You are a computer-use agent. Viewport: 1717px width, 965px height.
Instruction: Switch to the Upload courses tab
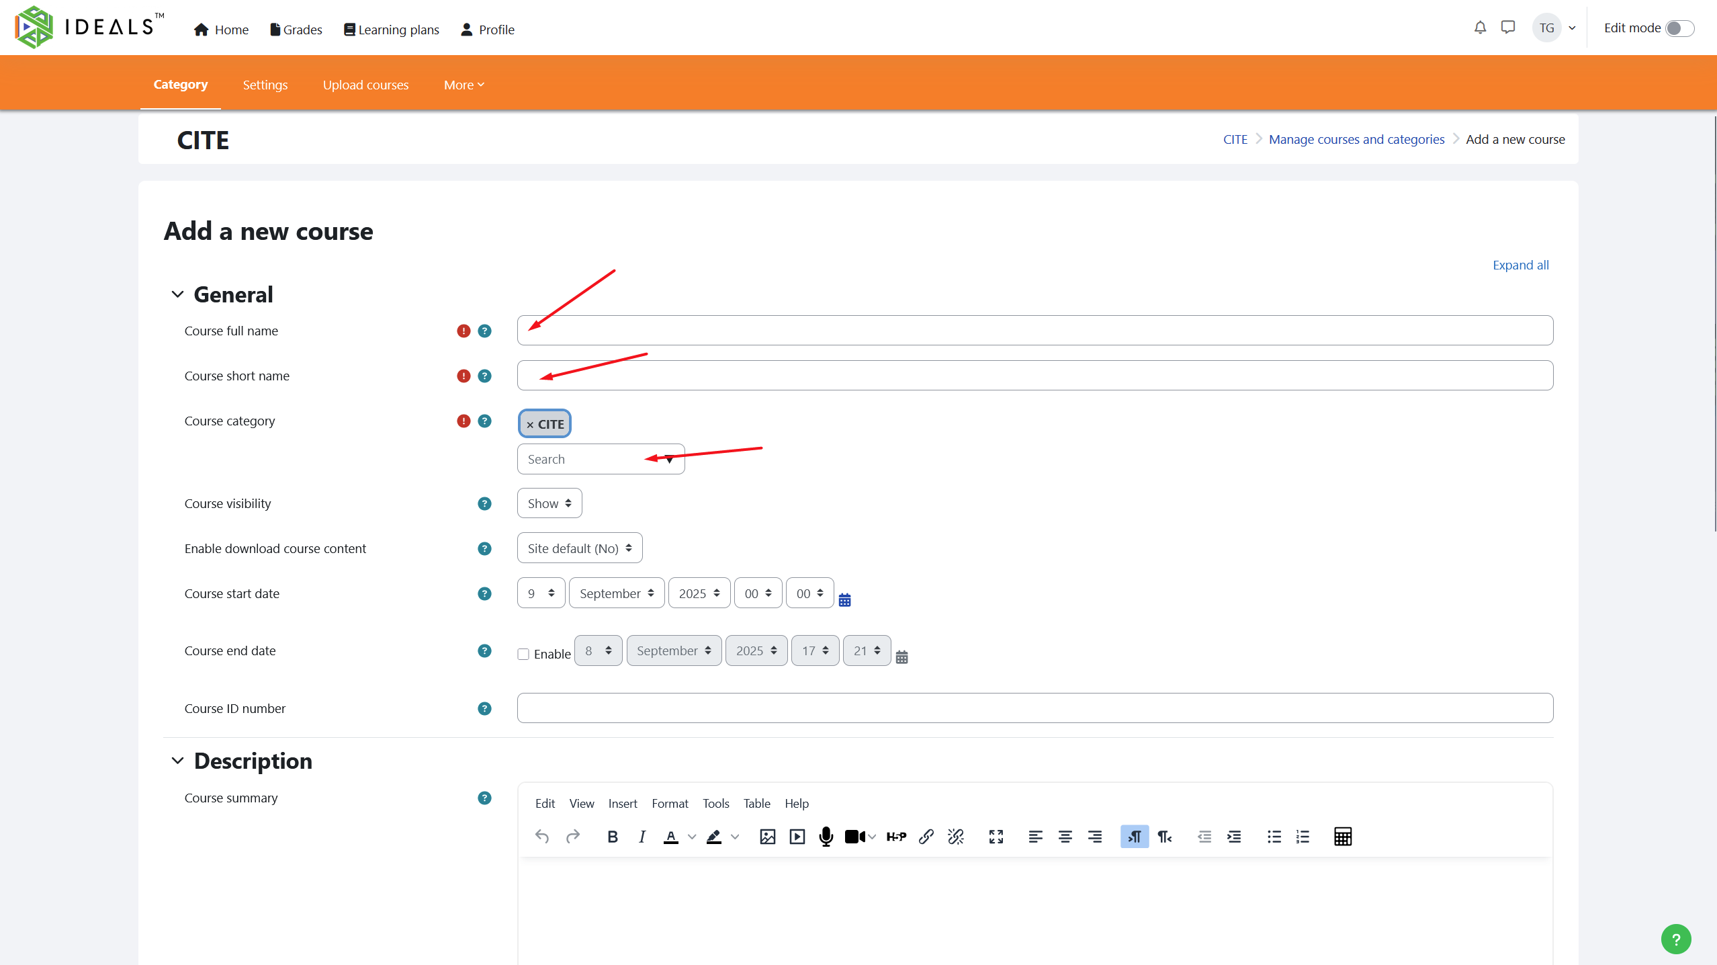(x=365, y=85)
